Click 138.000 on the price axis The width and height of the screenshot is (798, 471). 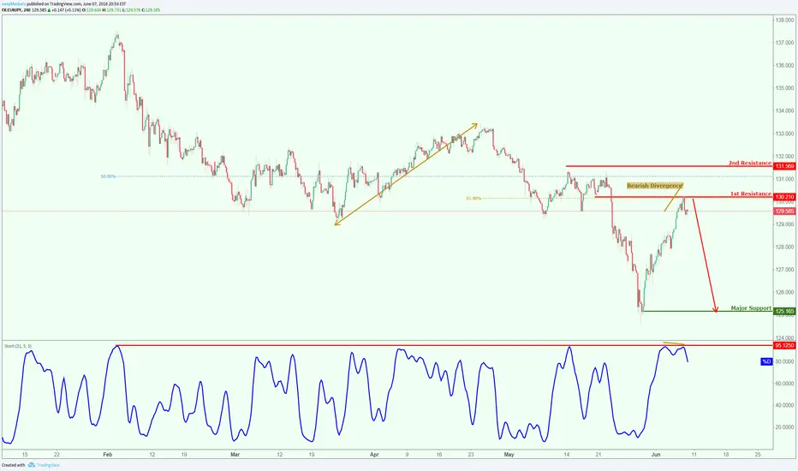[x=786, y=21]
